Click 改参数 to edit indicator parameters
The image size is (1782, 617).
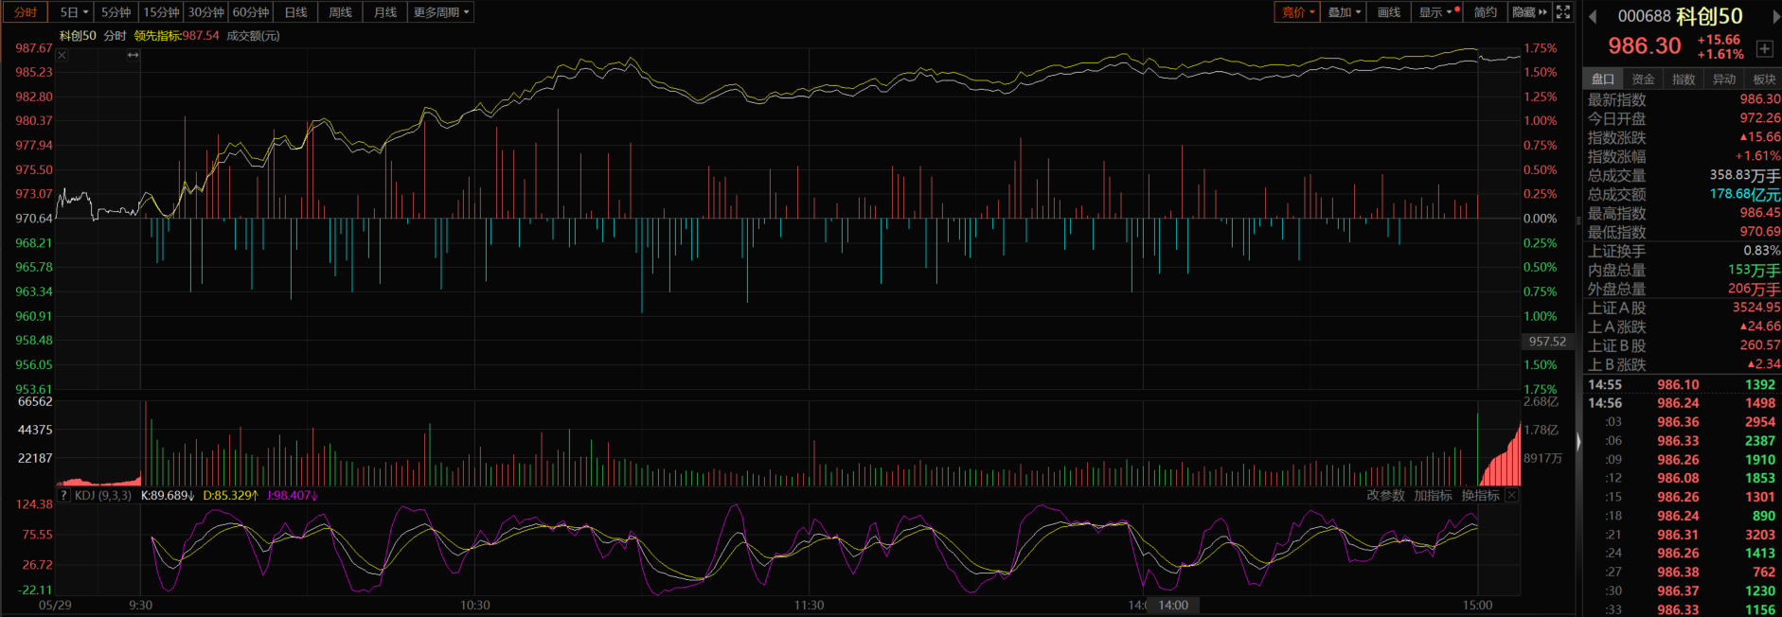(1385, 496)
